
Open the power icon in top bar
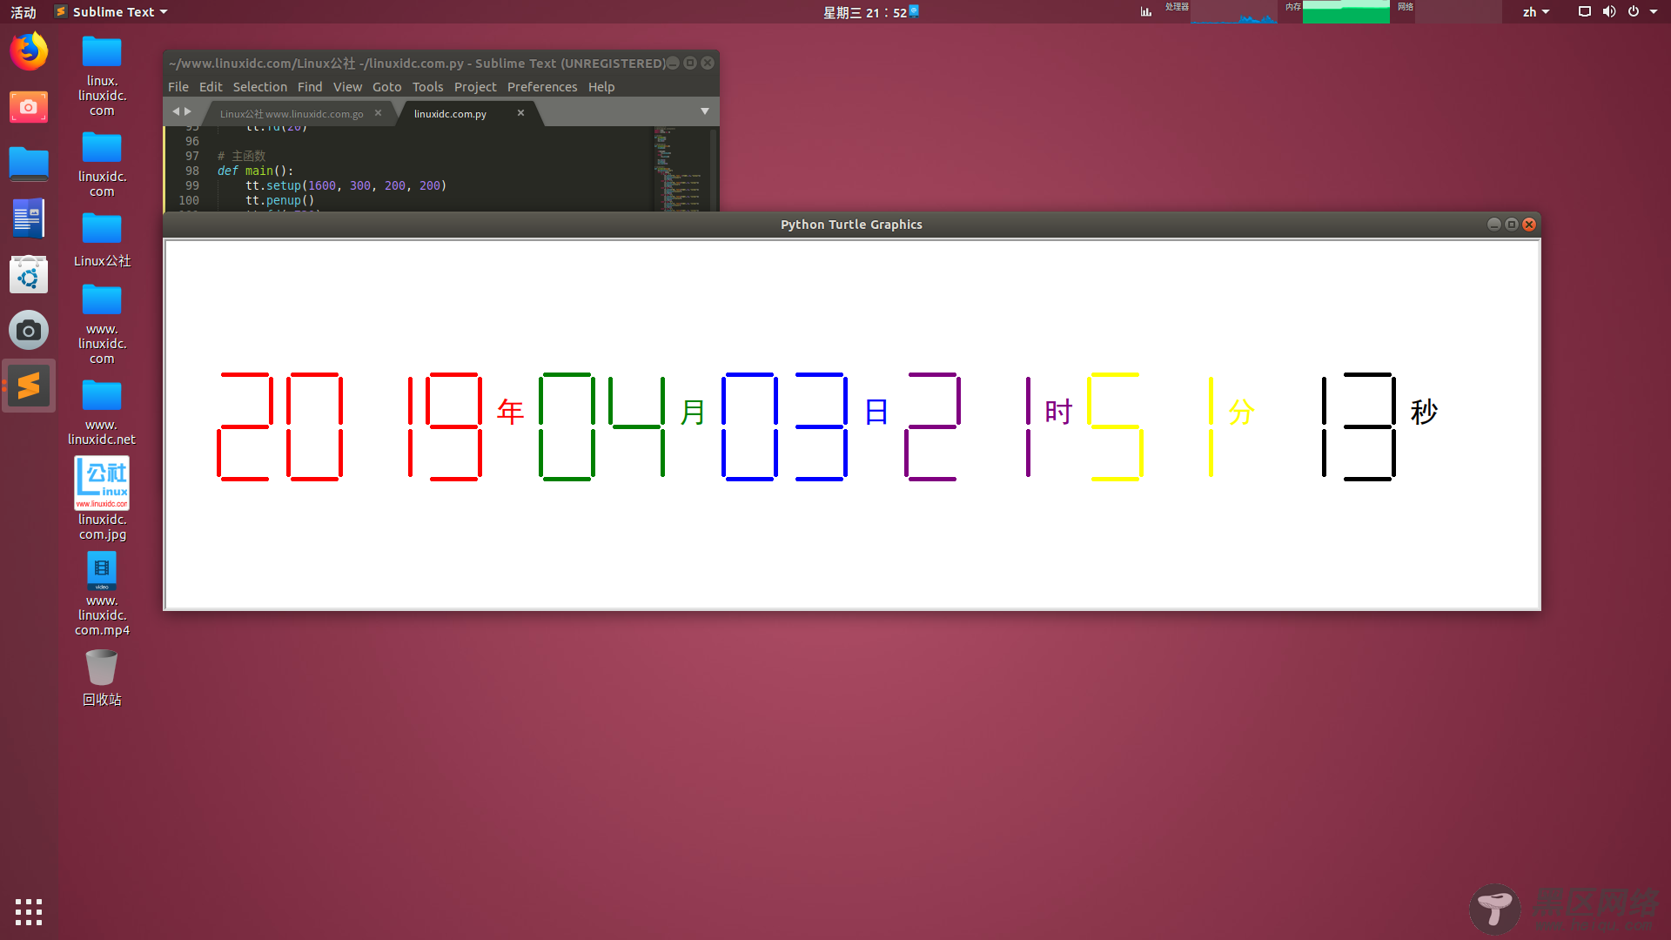pos(1633,11)
